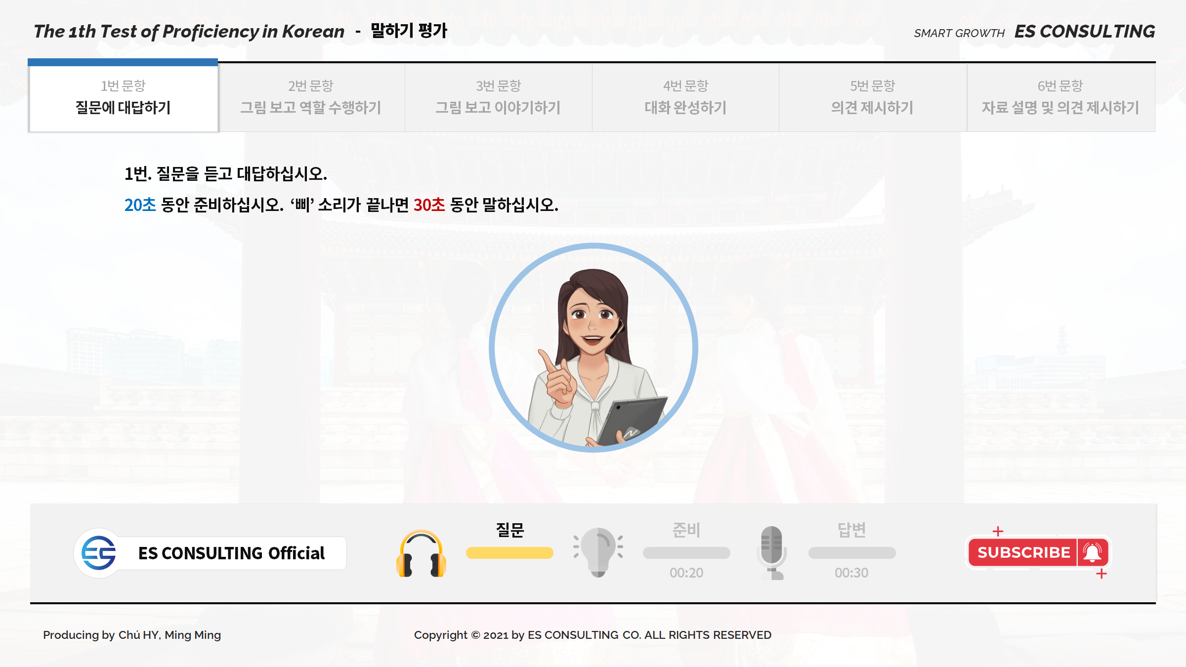Click the notification bell on Subscribe
The height and width of the screenshot is (667, 1186).
pos(1093,552)
